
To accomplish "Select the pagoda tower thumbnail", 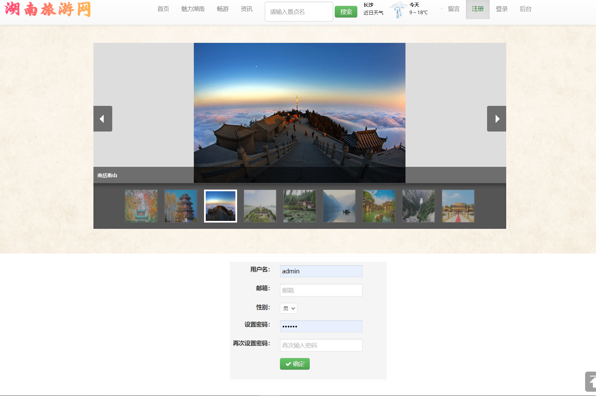I will tap(181, 206).
